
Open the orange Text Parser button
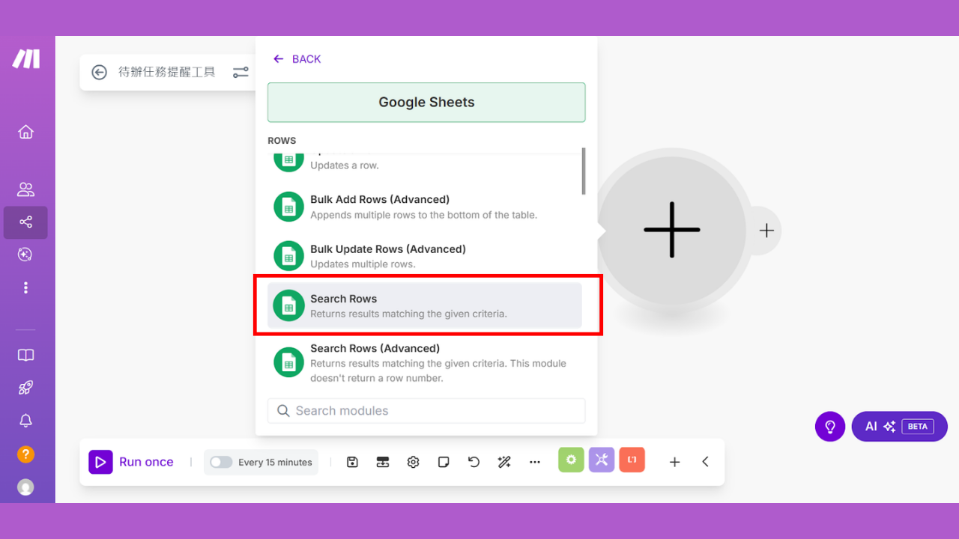click(x=632, y=460)
